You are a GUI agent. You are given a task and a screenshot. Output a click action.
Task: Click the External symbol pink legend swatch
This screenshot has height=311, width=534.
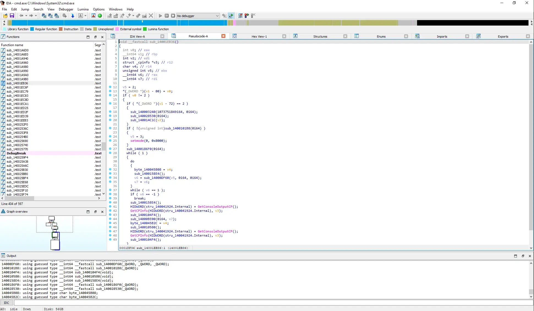click(x=117, y=29)
